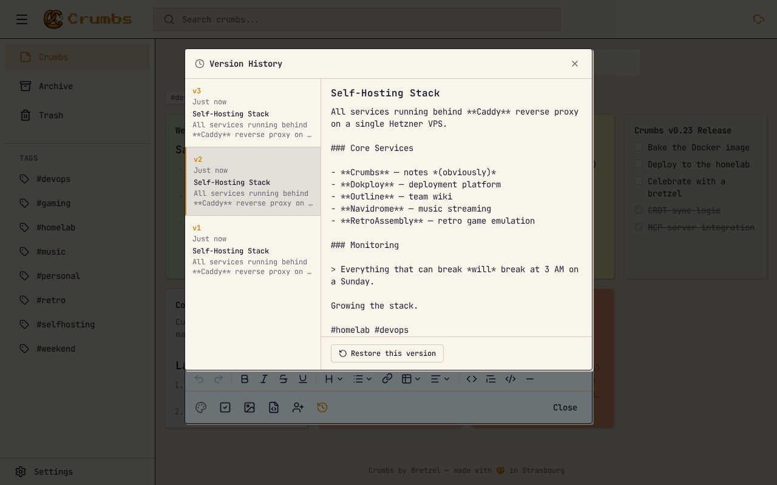The height and width of the screenshot is (485, 777).
Task: Insert a code block with the slash-brackets icon
Action: point(511,379)
